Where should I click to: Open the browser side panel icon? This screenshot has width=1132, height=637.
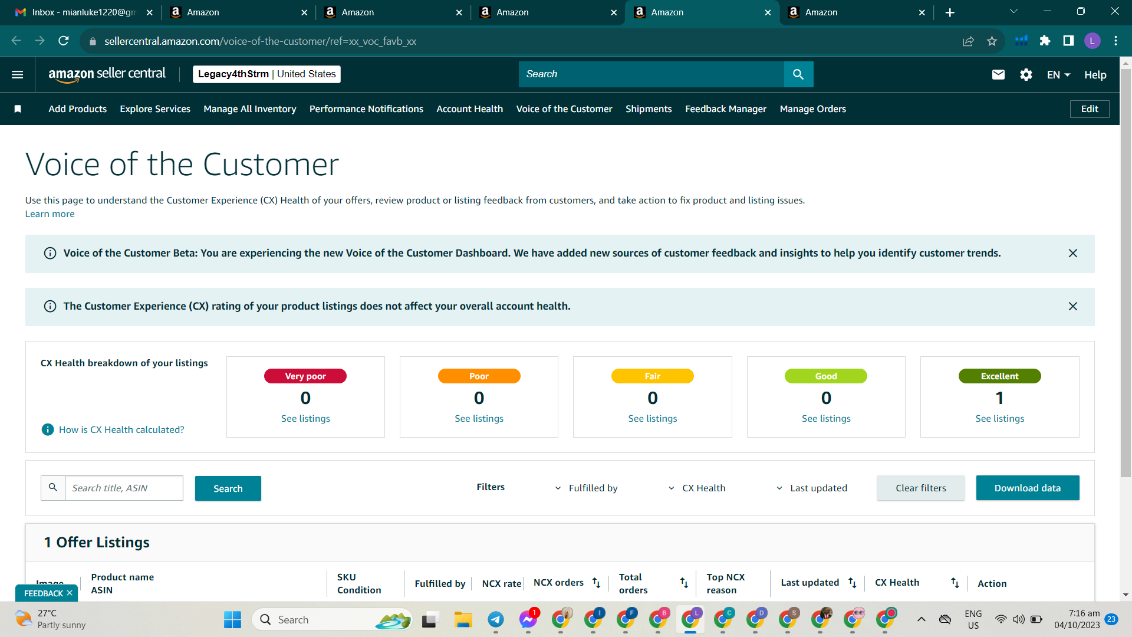(1068, 41)
